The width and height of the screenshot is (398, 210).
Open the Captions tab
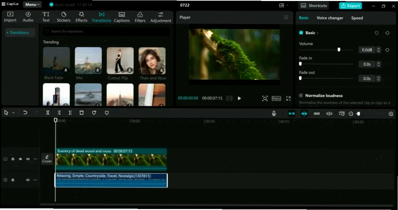122,17
